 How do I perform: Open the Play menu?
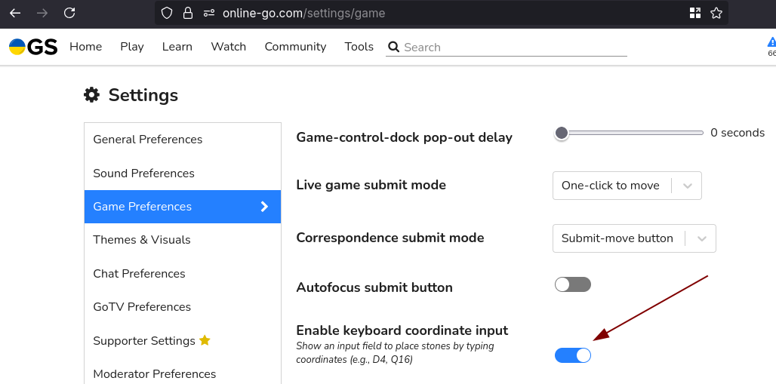132,47
